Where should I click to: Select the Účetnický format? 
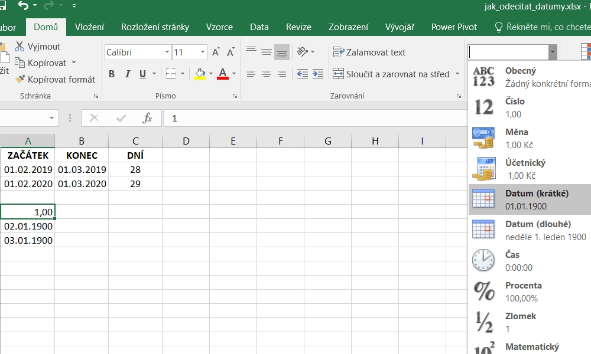(x=530, y=169)
